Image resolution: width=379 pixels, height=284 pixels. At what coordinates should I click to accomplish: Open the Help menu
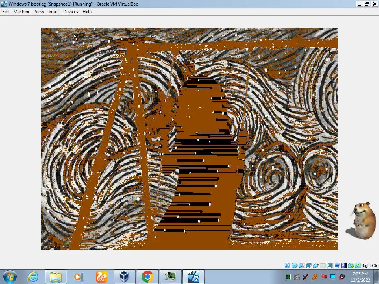point(87,12)
